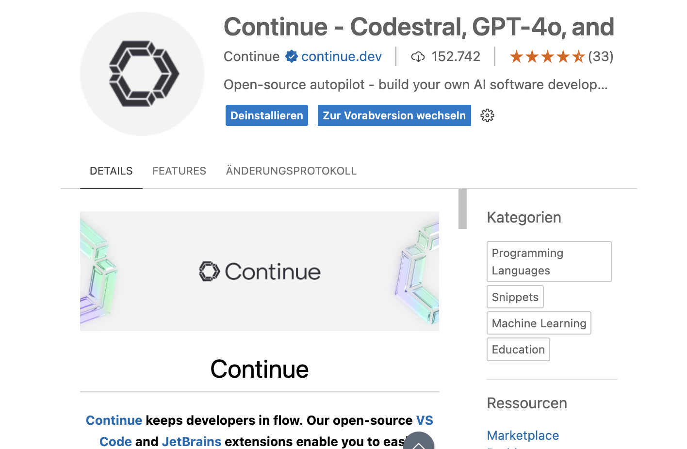Click the Deinstallieren button
The width and height of the screenshot is (687, 449).
coord(267,115)
